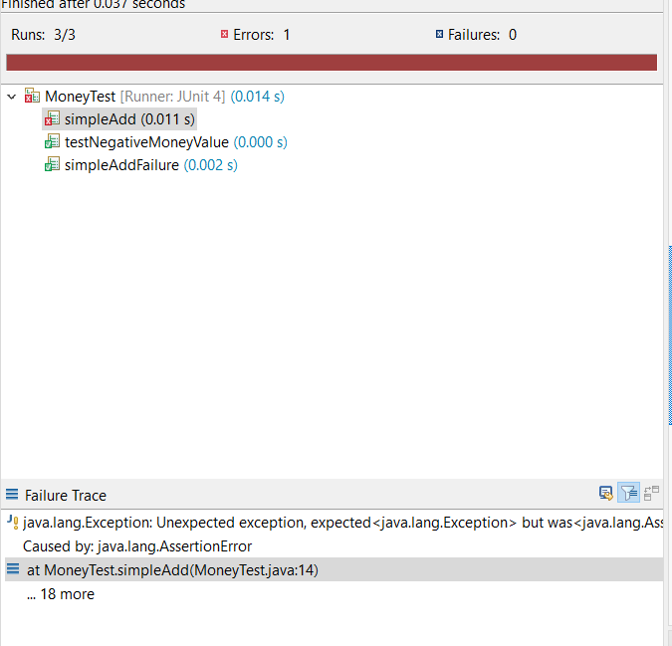
Task: Select the testNegativeMoneyValue test
Action: tap(175, 141)
